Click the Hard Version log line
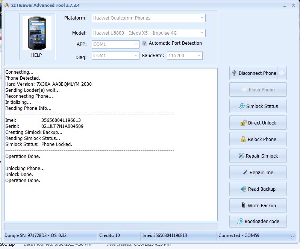300x249 pixels. click(x=48, y=84)
